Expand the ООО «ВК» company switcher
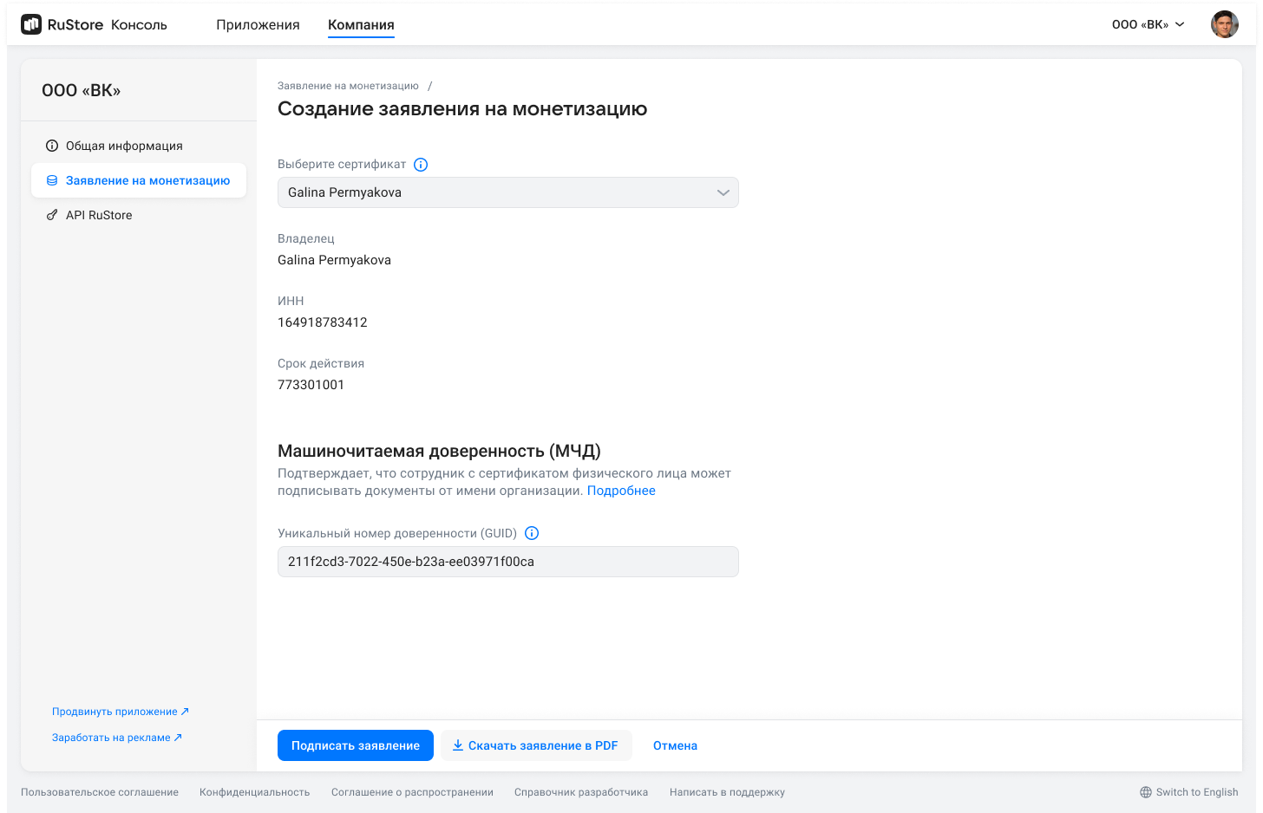 point(1148,24)
